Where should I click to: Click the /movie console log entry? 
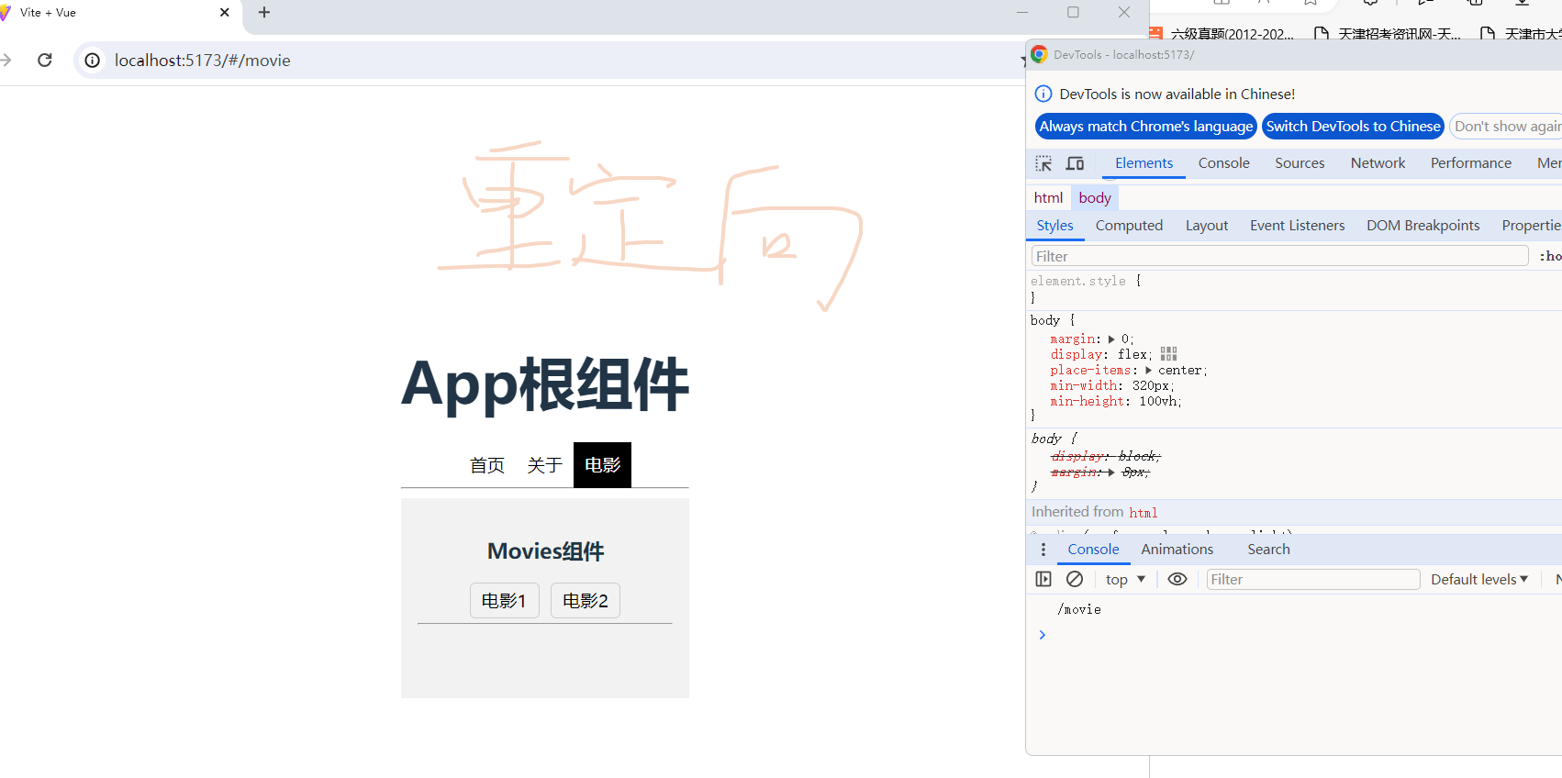pos(1079,609)
